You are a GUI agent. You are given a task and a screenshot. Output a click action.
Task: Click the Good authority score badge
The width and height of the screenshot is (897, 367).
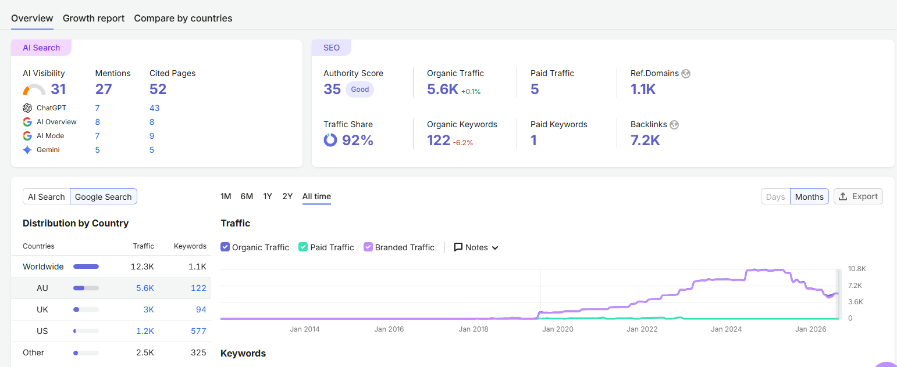(360, 89)
